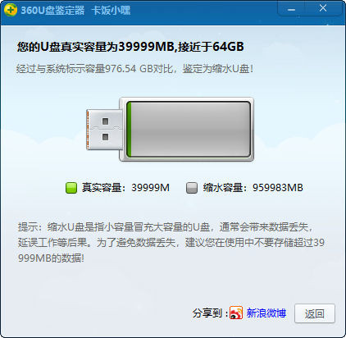The height and width of the screenshot is (338, 346).
Task: Click the 真实容量：39999M label
Action: point(125,188)
